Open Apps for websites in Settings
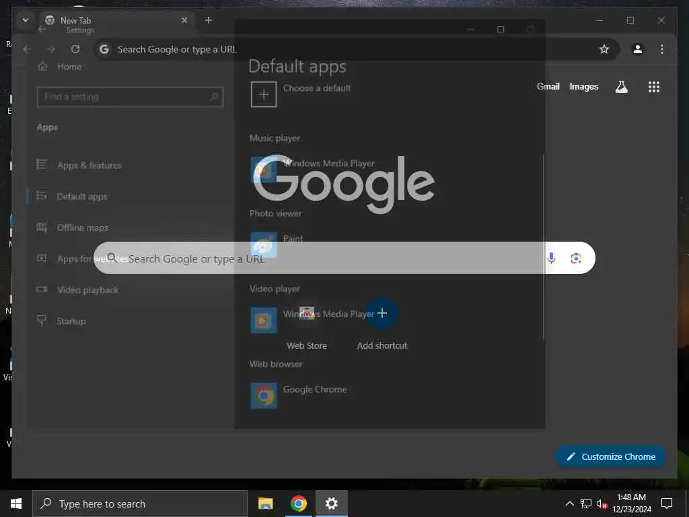This screenshot has height=517, width=689. (x=81, y=258)
